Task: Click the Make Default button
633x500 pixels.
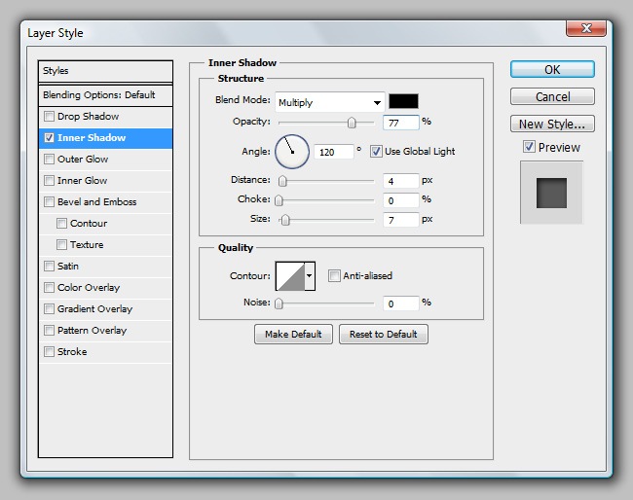Action: [293, 334]
